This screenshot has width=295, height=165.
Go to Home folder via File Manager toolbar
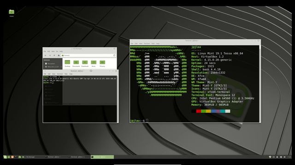pos(59,55)
